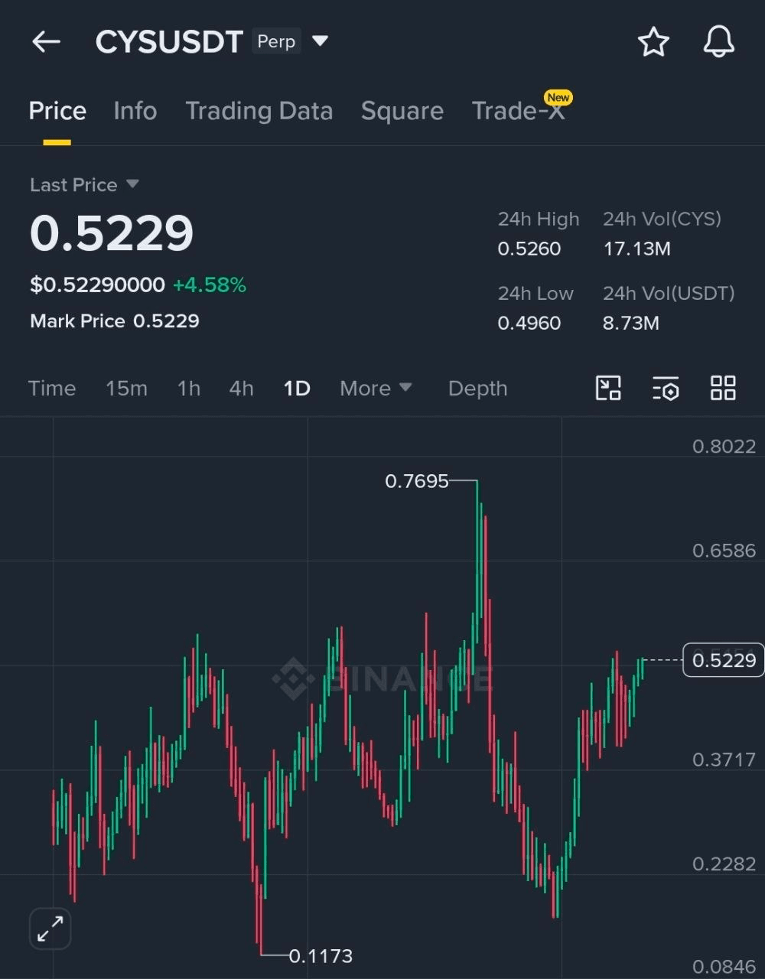The width and height of the screenshot is (765, 979).
Task: Go to the Square tab
Action: 402,111
